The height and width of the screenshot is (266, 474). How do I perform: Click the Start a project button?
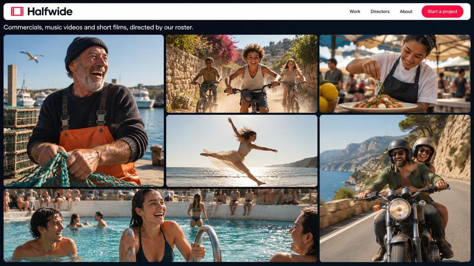tap(442, 11)
